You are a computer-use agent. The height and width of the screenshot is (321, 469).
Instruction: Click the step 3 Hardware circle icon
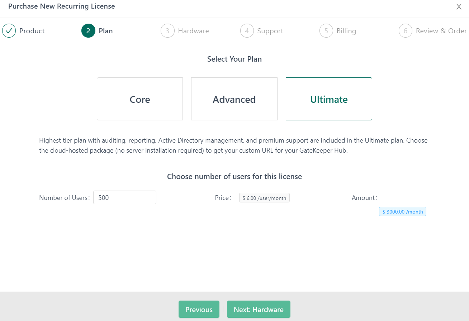[167, 31]
